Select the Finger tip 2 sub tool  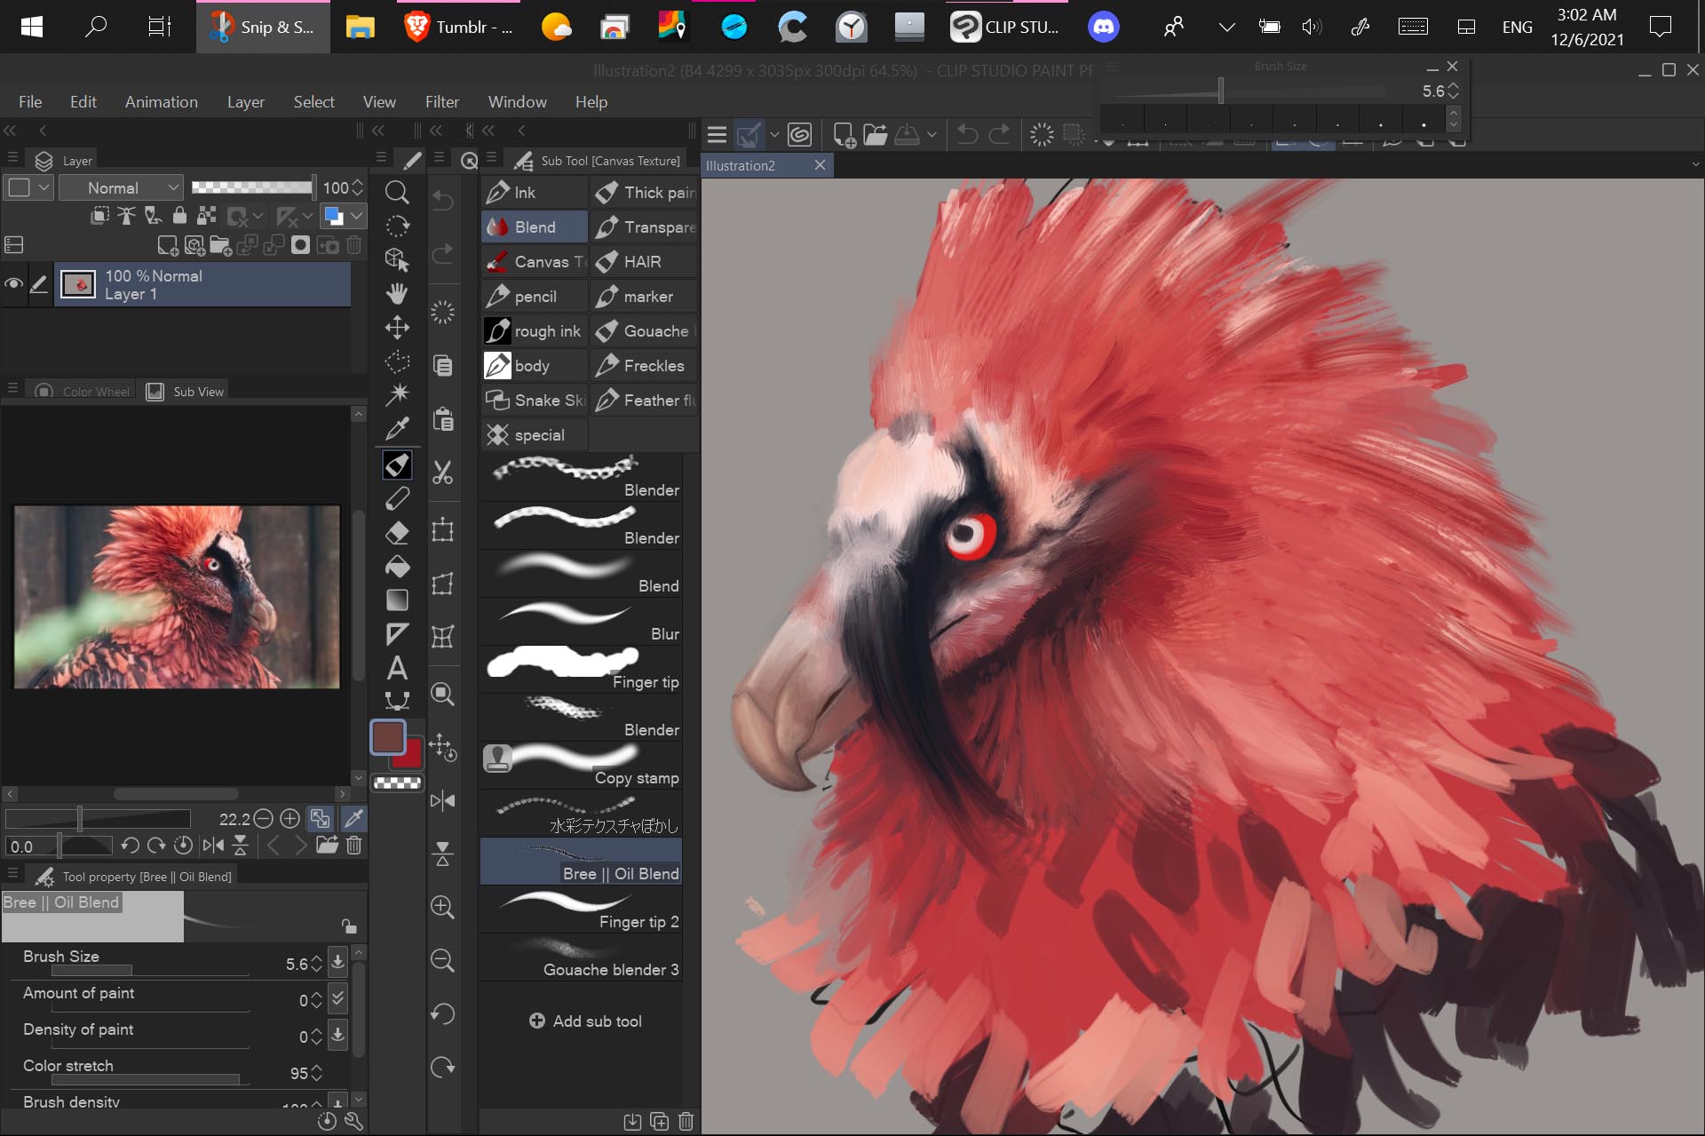pos(582,910)
